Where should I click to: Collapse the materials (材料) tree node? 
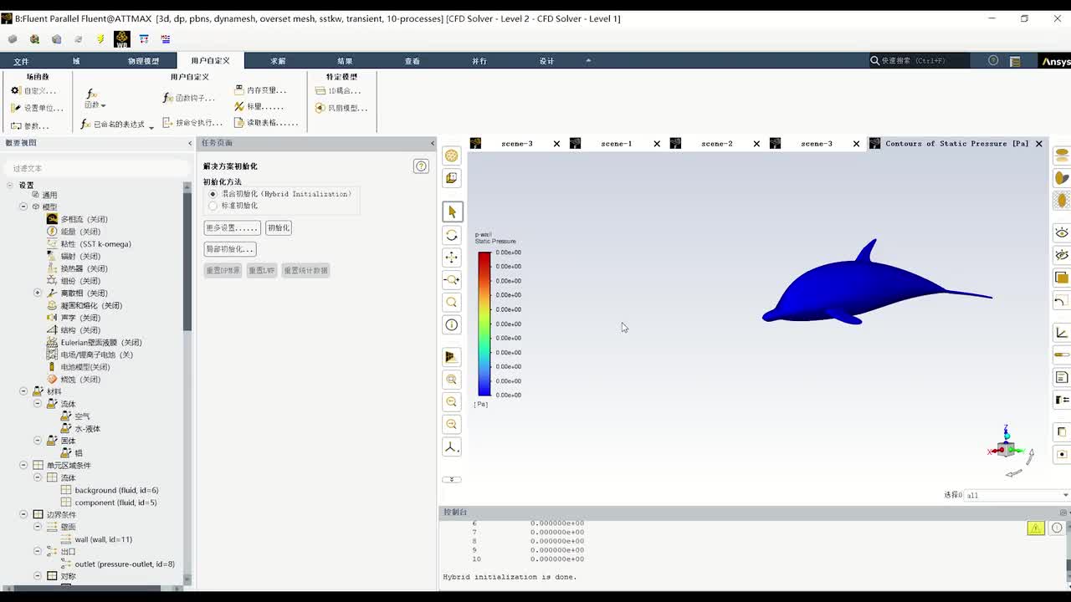click(23, 391)
